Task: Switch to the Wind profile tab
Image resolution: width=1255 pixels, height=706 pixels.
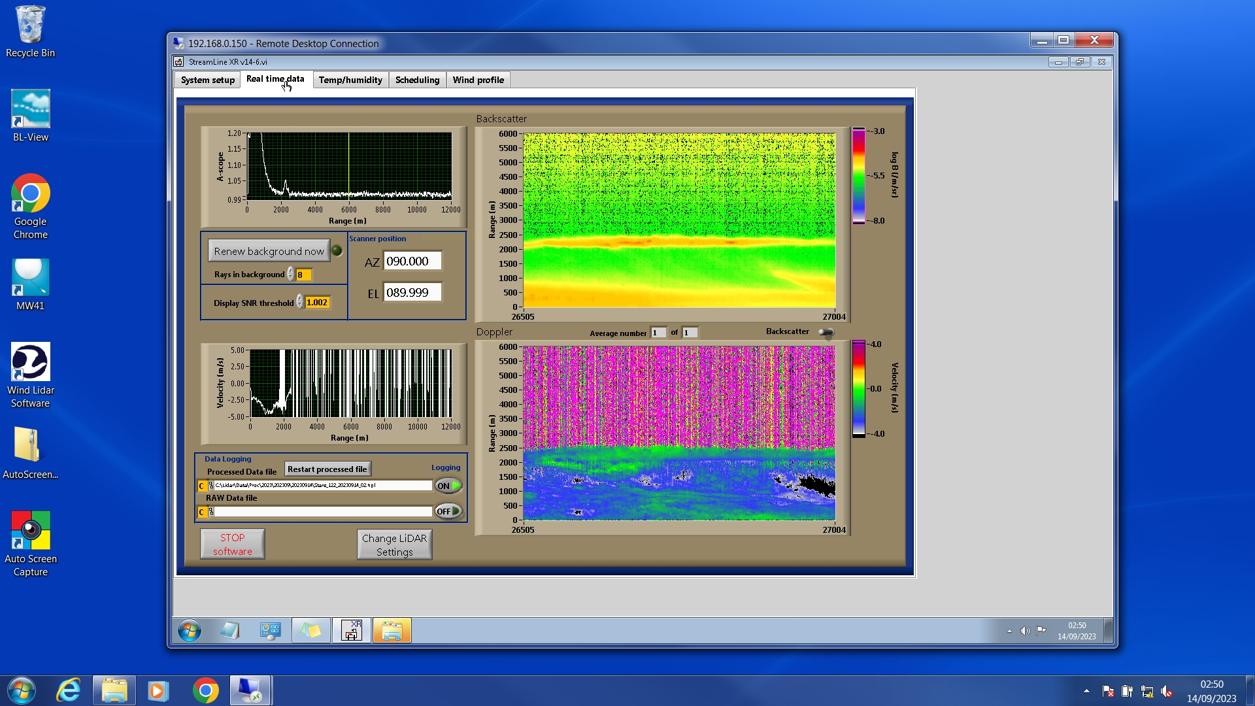Action: (x=478, y=80)
